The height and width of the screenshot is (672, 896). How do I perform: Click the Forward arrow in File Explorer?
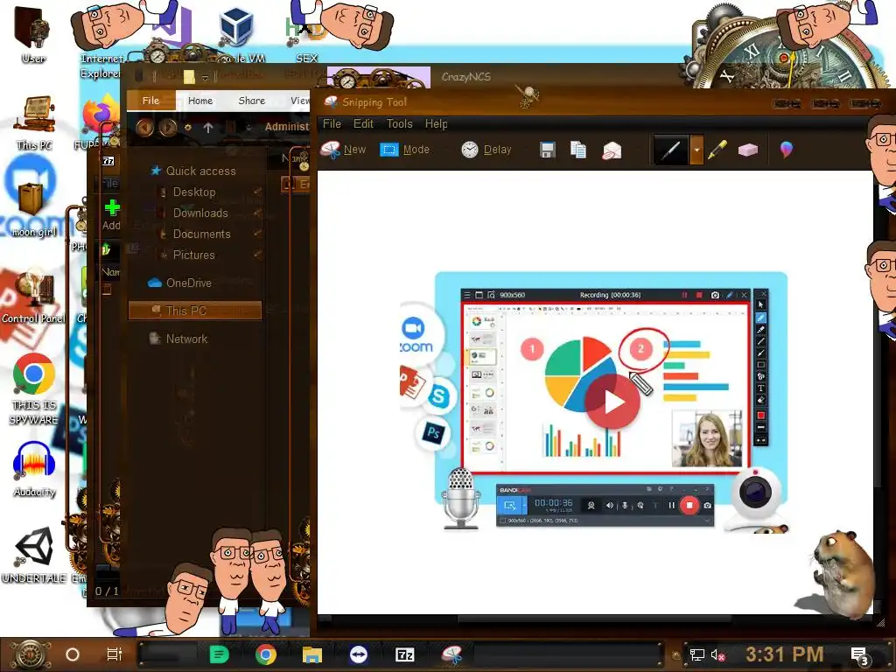point(167,127)
